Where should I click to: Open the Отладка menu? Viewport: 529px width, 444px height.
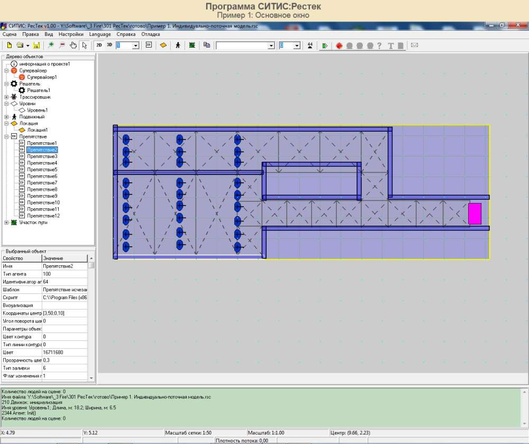click(150, 34)
